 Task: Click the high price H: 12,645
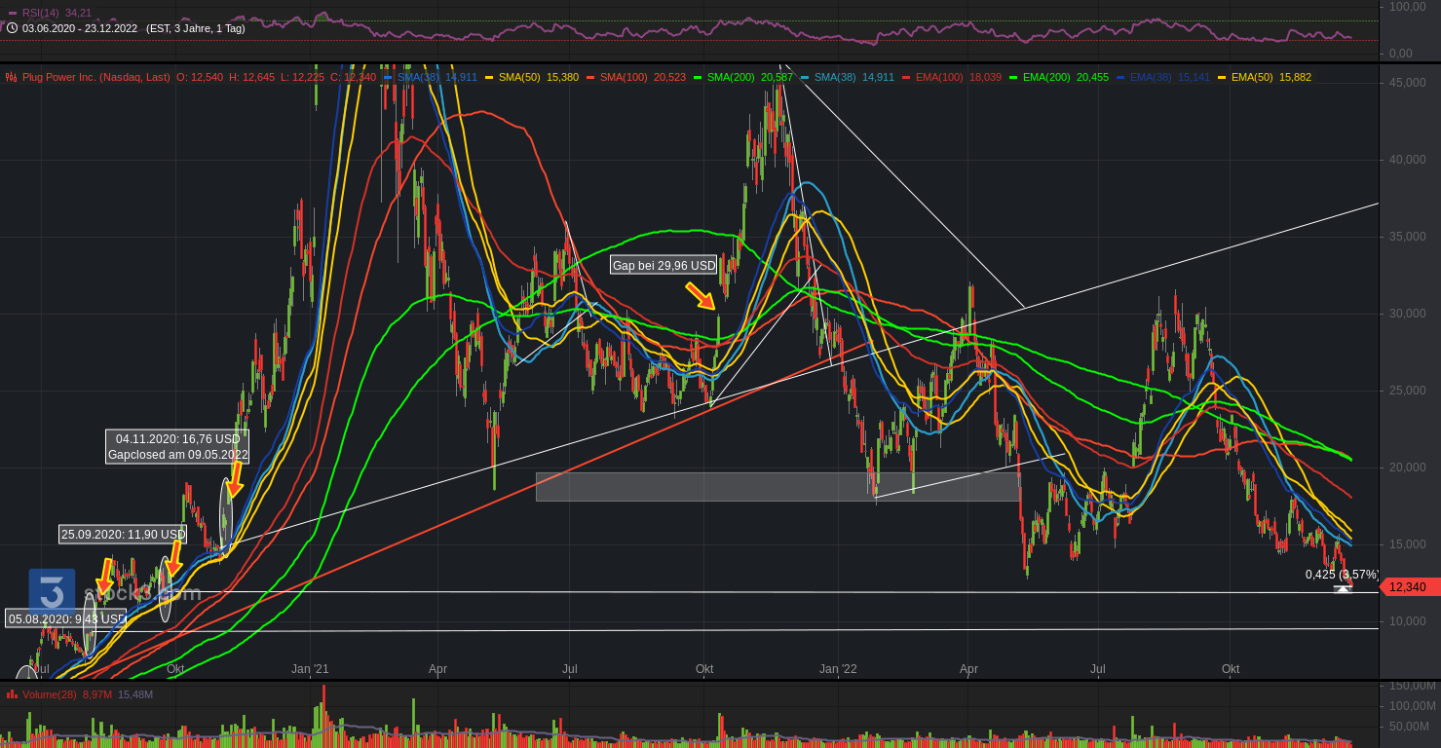point(252,77)
